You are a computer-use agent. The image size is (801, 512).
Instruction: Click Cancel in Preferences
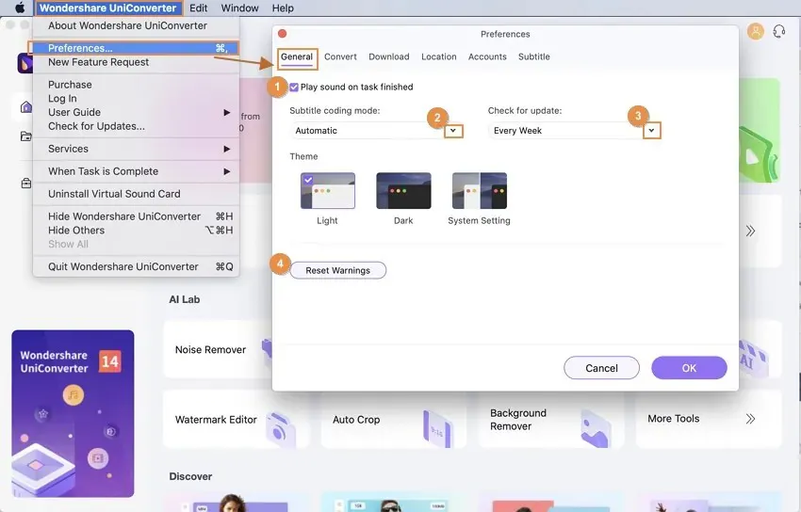(601, 368)
